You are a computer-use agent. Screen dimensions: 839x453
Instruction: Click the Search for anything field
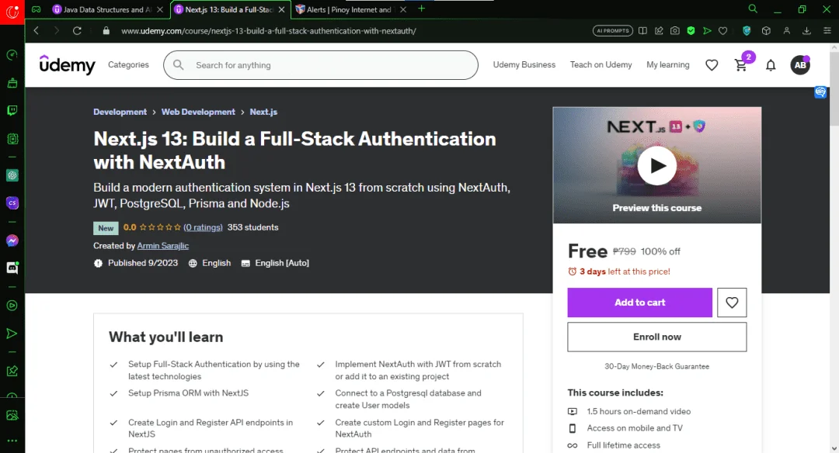(x=321, y=65)
